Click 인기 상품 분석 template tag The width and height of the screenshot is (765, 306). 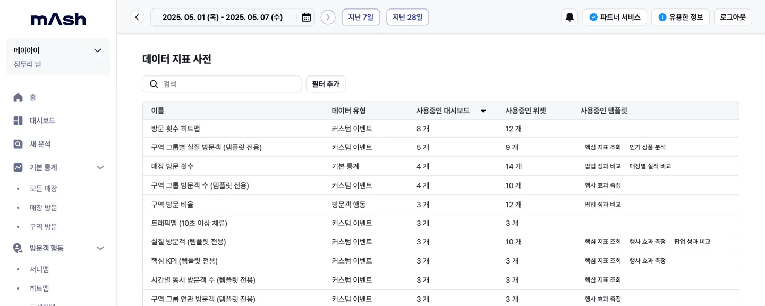648,147
